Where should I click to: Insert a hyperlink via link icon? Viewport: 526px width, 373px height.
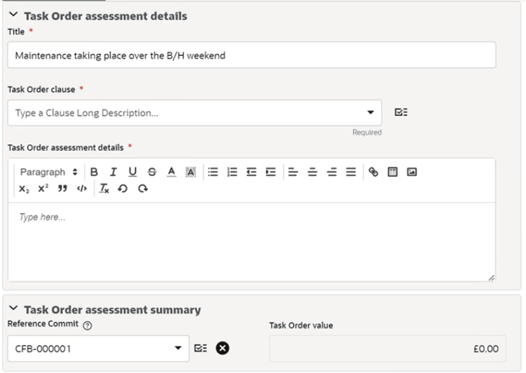[x=373, y=172]
